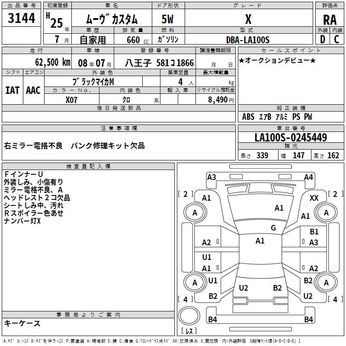Click the seating capacity 4人
Screen dimensions: 346x346
[x=186, y=82]
